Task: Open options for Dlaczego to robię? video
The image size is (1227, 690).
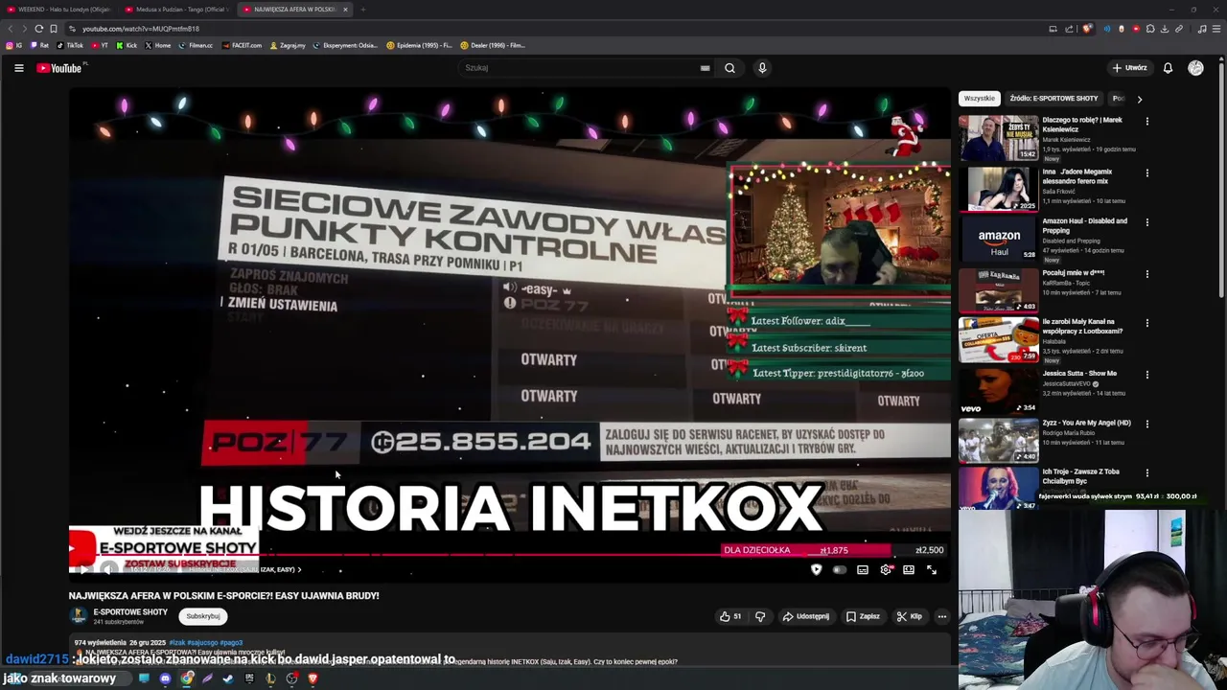Action: click(x=1146, y=122)
